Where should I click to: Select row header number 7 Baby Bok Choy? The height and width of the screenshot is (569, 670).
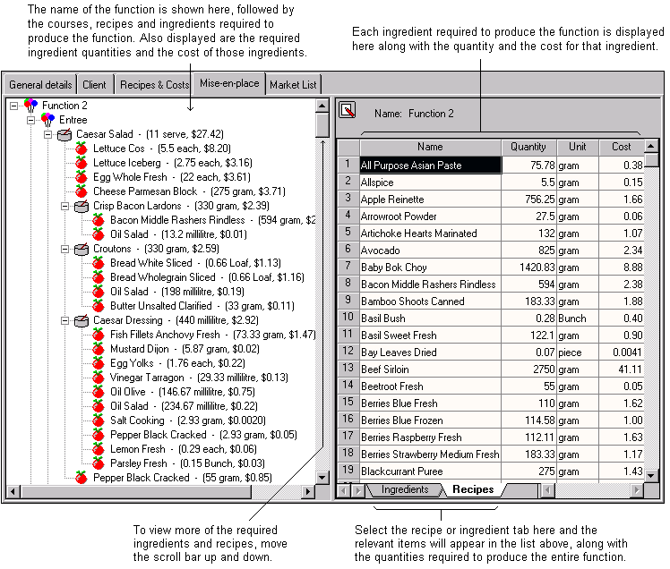coord(348,267)
